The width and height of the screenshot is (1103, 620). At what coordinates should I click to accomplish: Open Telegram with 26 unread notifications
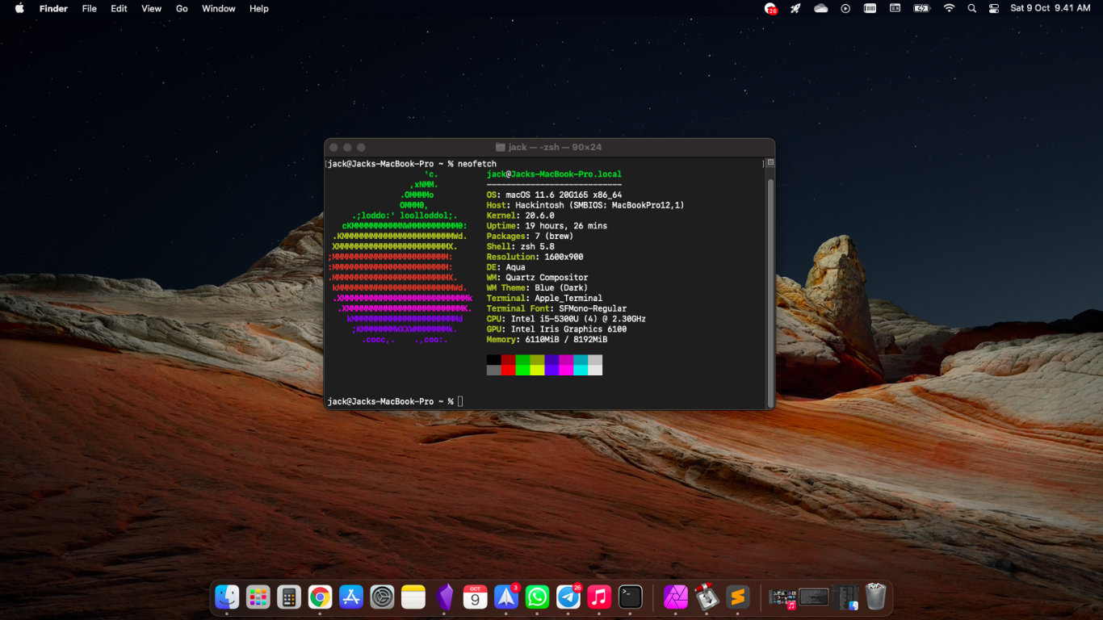tap(568, 597)
